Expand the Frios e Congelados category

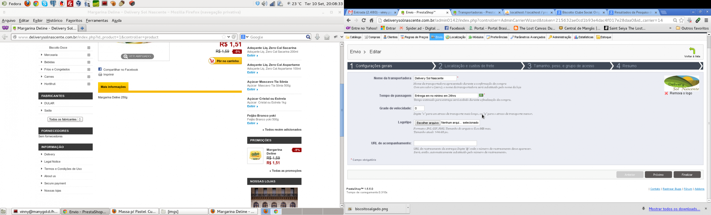(x=89, y=69)
